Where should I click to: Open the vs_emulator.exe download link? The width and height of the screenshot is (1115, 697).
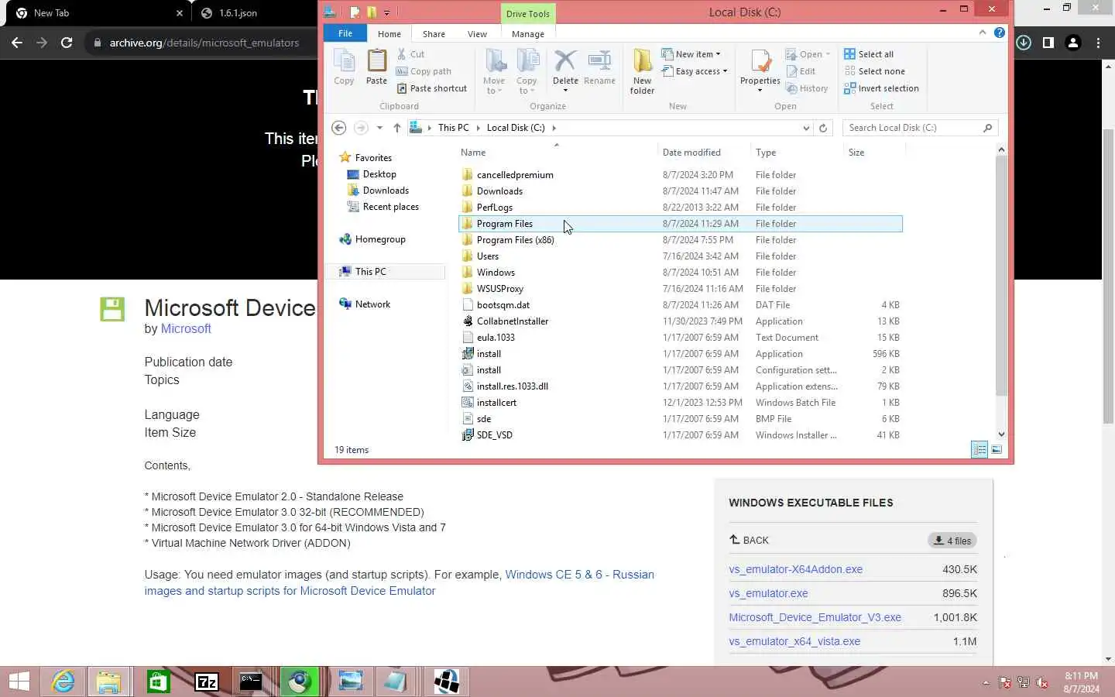[x=768, y=593]
